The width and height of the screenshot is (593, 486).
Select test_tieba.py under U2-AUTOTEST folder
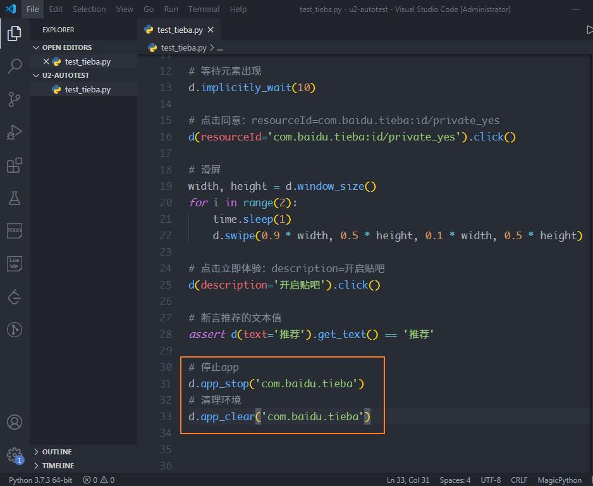click(x=83, y=89)
